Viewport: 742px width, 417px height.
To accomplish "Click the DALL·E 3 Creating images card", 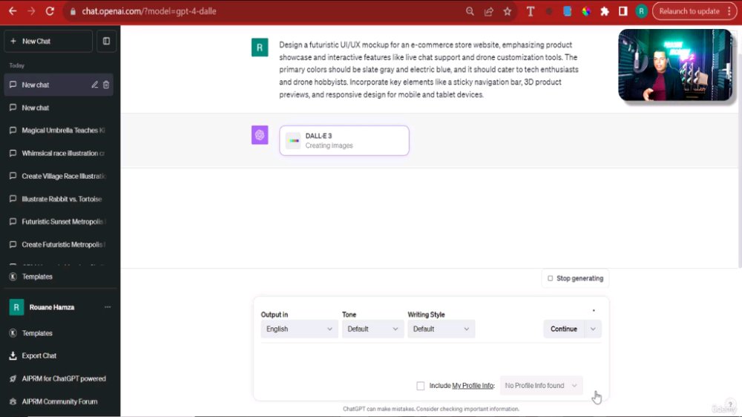I will pos(344,140).
